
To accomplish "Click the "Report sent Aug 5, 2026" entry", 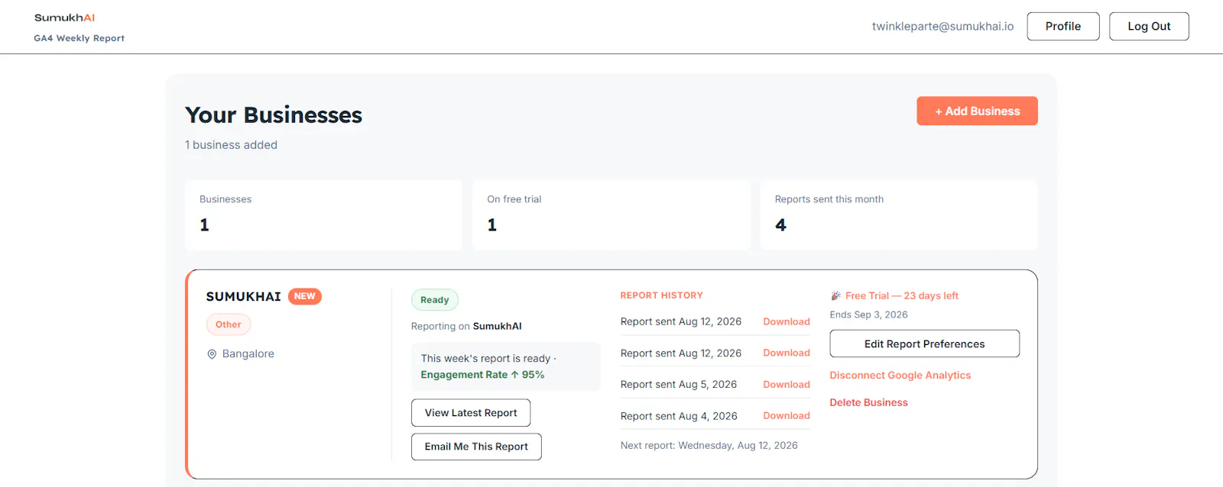I will [x=678, y=385].
